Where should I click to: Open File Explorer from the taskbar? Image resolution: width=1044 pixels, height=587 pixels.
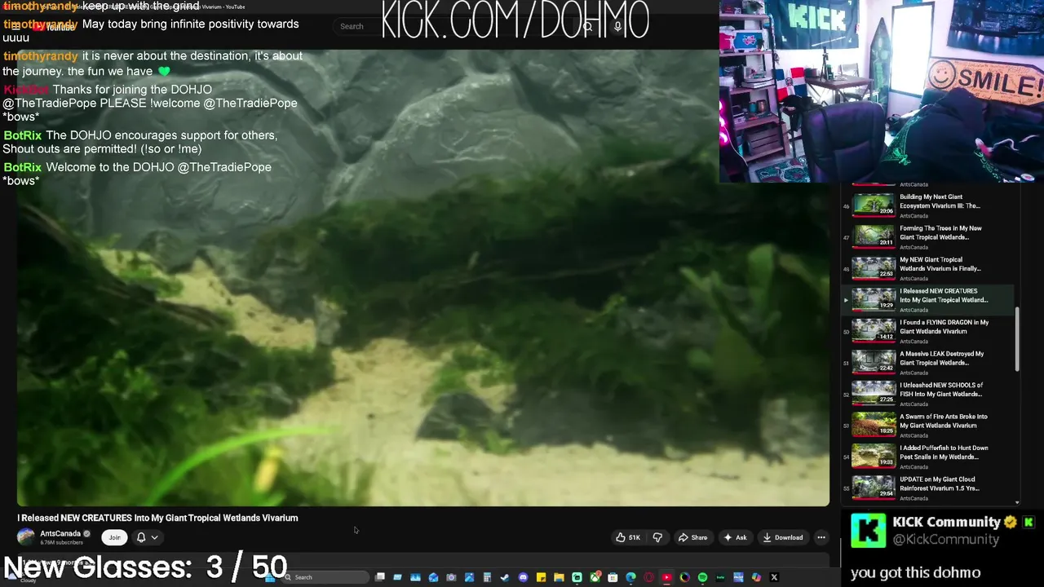click(559, 577)
